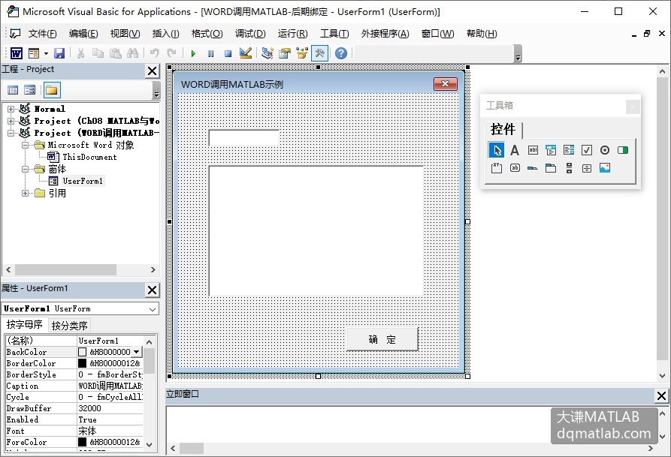Screen dimensions: 671x457
Task: Pick the Select Objects arrow in the toolbox
Action: pos(497,150)
